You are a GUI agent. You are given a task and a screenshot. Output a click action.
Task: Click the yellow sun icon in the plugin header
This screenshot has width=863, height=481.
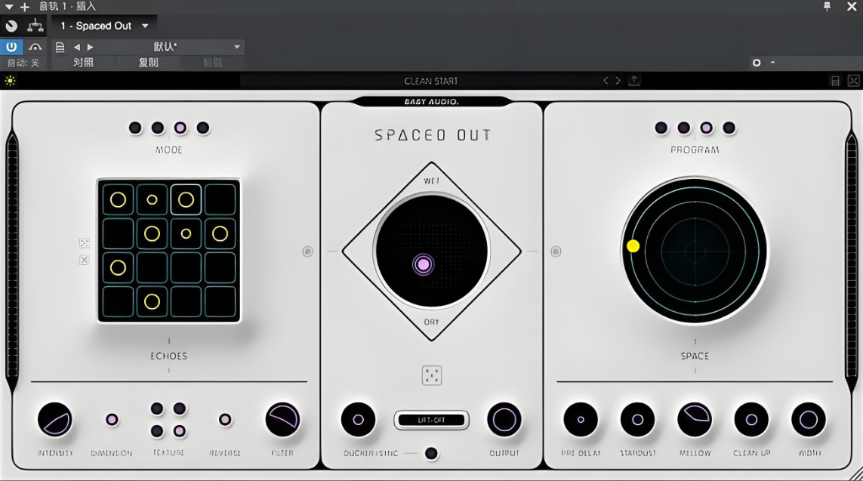10,81
